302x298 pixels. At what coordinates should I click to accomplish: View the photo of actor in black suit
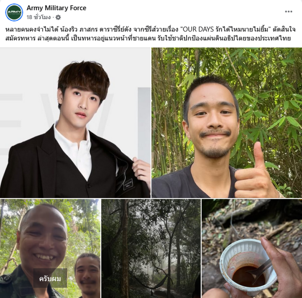click(75, 123)
